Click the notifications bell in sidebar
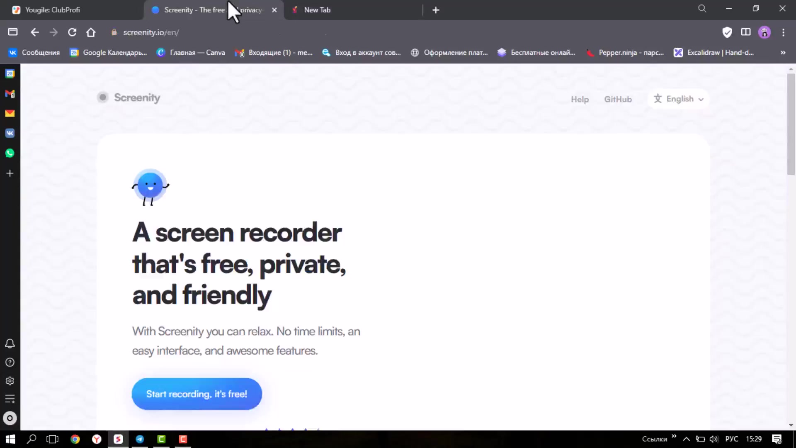This screenshot has height=448, width=796. tap(10, 343)
